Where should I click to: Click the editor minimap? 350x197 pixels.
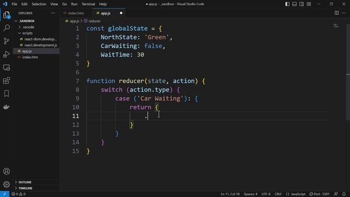[336, 26]
